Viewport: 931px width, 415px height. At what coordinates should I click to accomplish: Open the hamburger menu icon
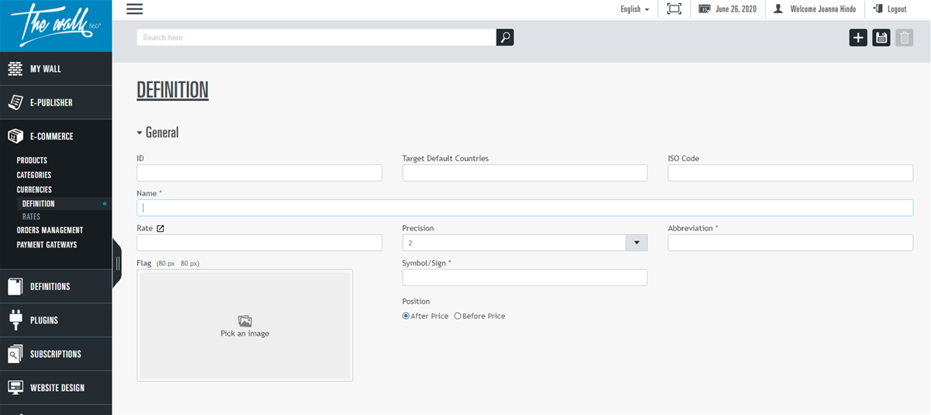click(134, 9)
